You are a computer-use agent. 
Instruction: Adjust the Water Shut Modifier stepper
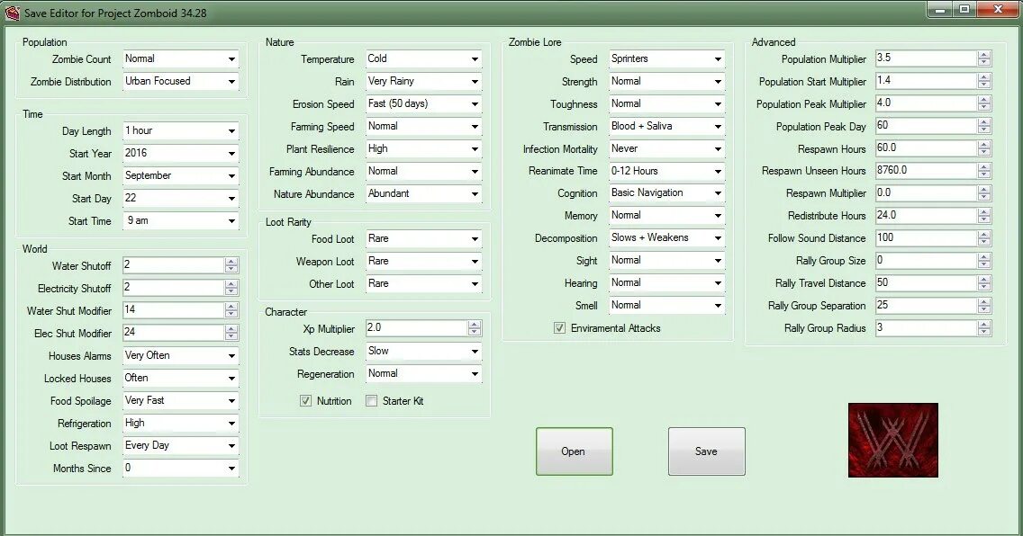click(231, 310)
